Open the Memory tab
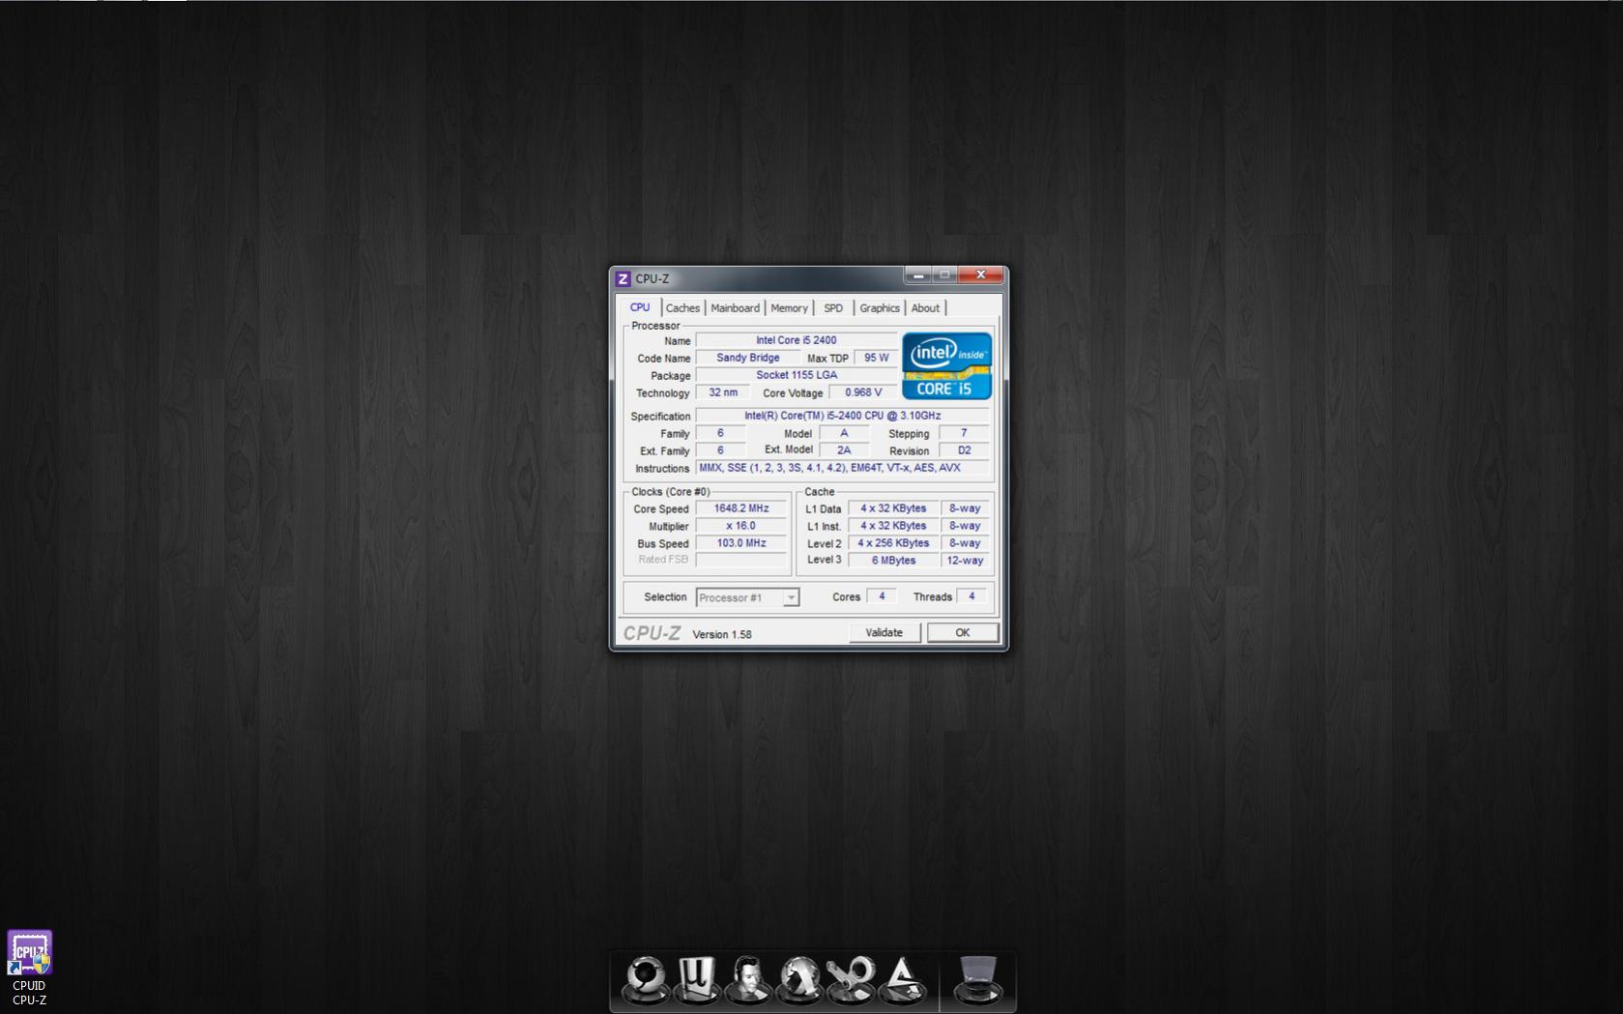The height and width of the screenshot is (1014, 1623). click(789, 308)
